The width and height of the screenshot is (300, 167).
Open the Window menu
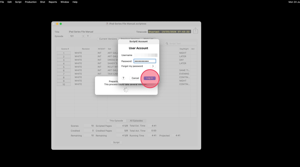click(x=65, y=2)
